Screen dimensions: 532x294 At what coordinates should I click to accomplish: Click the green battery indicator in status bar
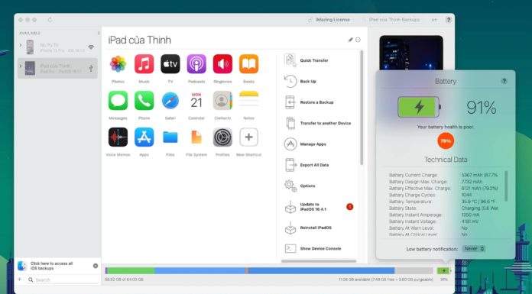click(x=444, y=270)
